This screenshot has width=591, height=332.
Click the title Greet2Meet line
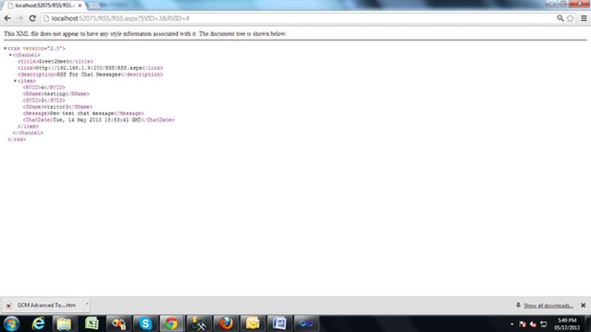pos(55,61)
